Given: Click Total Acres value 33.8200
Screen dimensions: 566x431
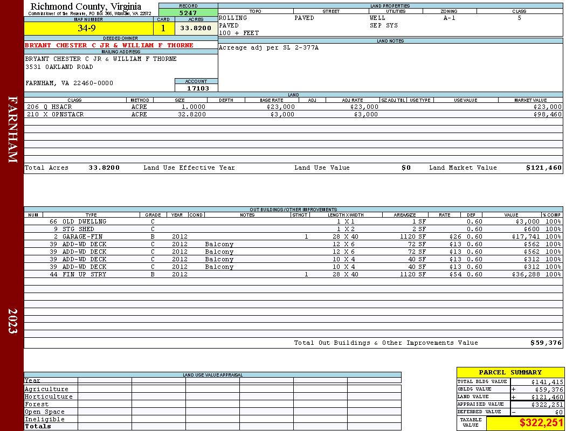Looking at the screenshot, I should click(x=104, y=168).
